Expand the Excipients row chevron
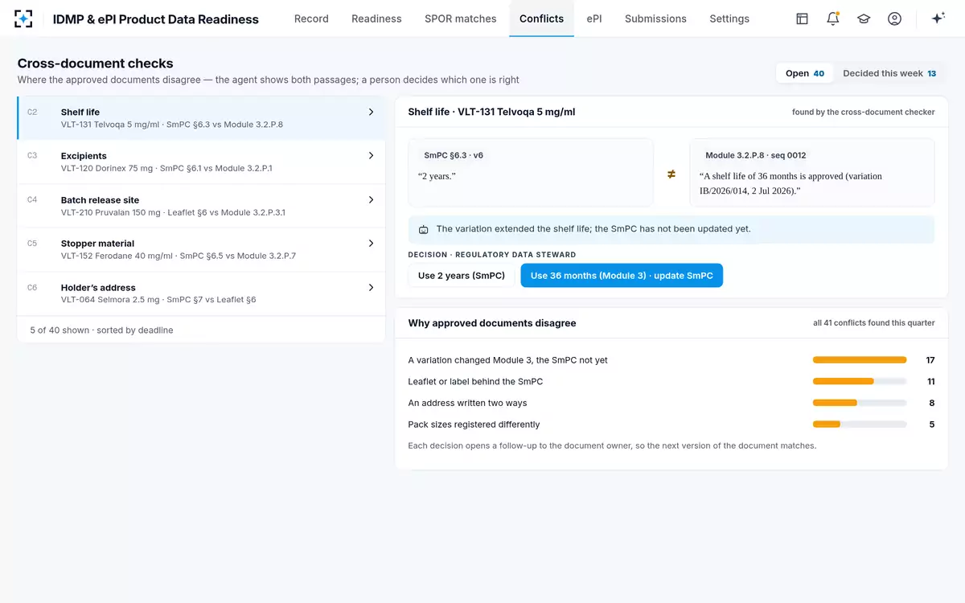 (x=371, y=156)
